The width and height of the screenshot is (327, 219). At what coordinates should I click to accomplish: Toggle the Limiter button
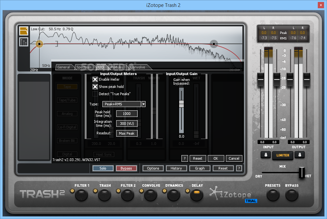tap(283, 155)
